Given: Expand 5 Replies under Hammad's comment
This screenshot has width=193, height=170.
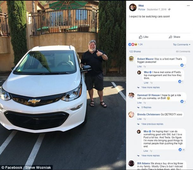Looking at the screenshot, I should click(146, 108).
